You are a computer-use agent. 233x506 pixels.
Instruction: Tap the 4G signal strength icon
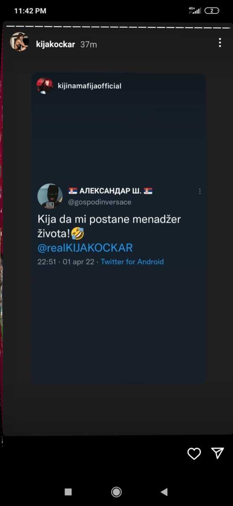point(195,11)
